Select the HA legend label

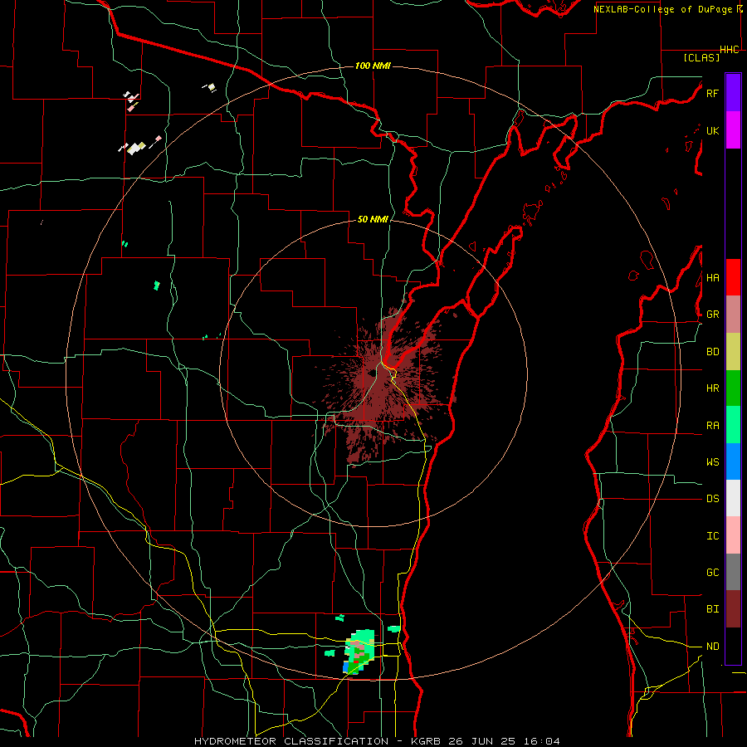[712, 278]
